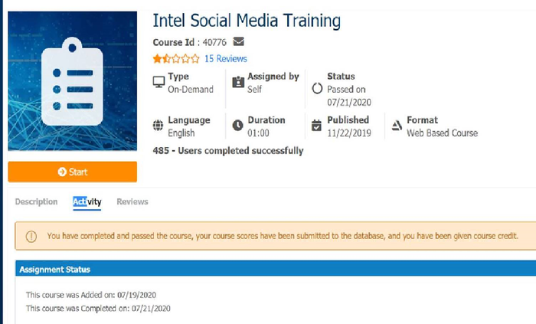
Task: Click the course clipboard thumbnail image
Action: pos(72,82)
